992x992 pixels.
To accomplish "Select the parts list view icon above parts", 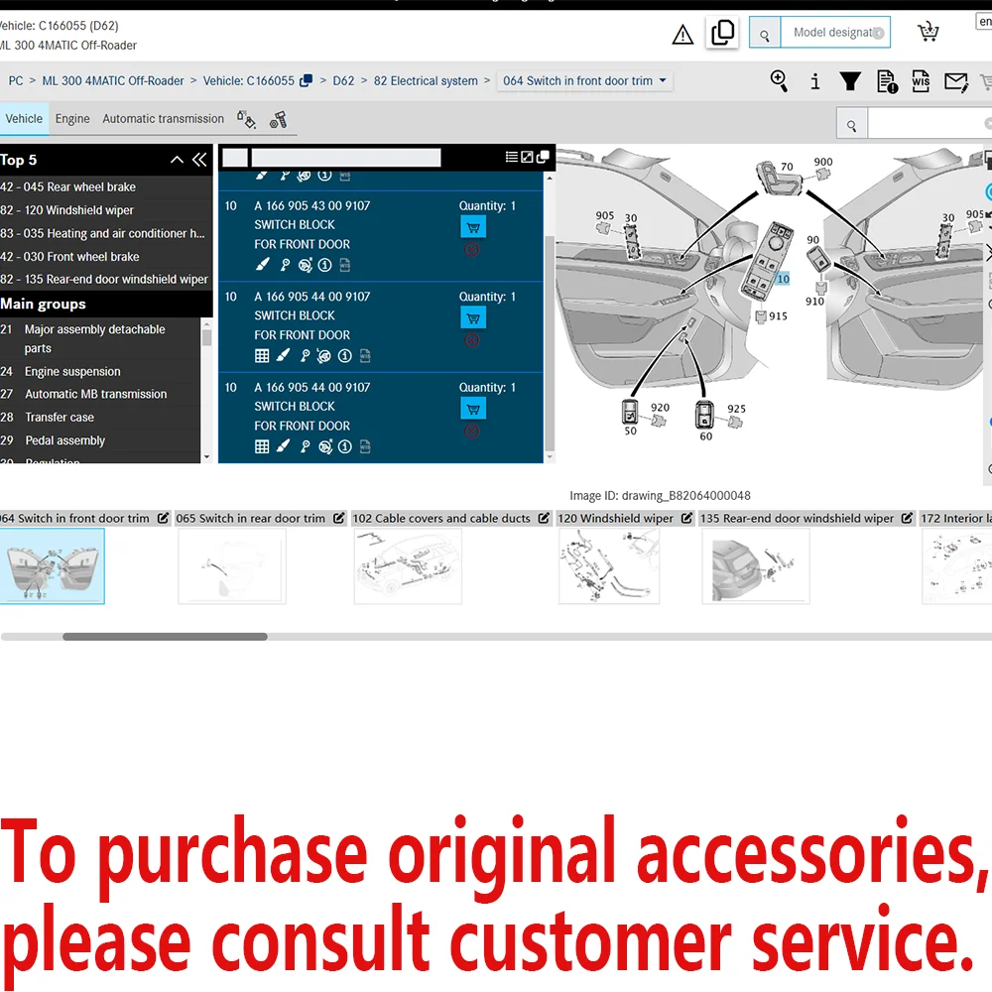I will pyautogui.click(x=511, y=157).
